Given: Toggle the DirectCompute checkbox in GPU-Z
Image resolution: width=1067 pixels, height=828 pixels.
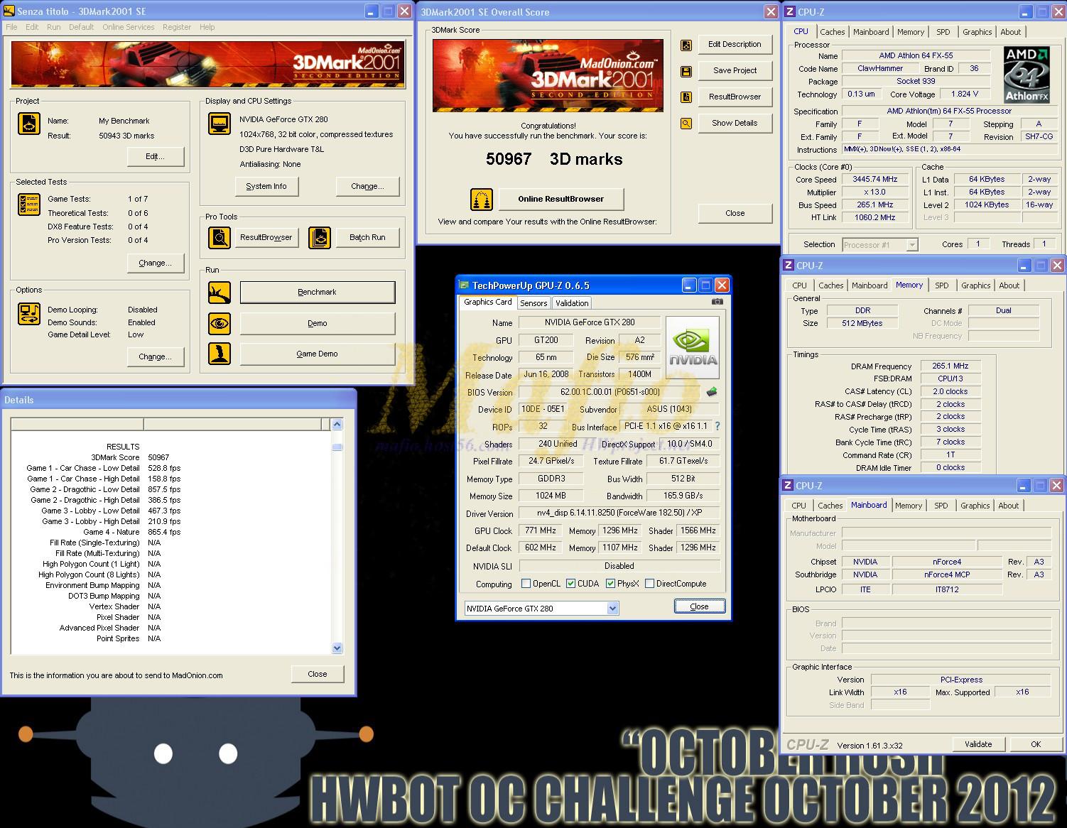Looking at the screenshot, I should [x=650, y=584].
